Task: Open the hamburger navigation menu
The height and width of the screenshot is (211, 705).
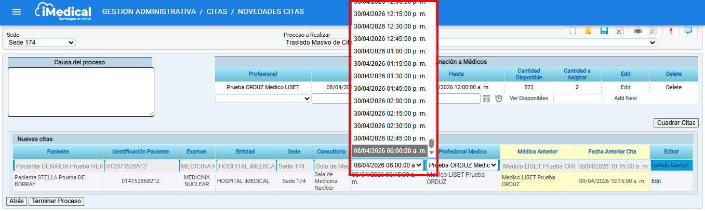Action: point(17,12)
